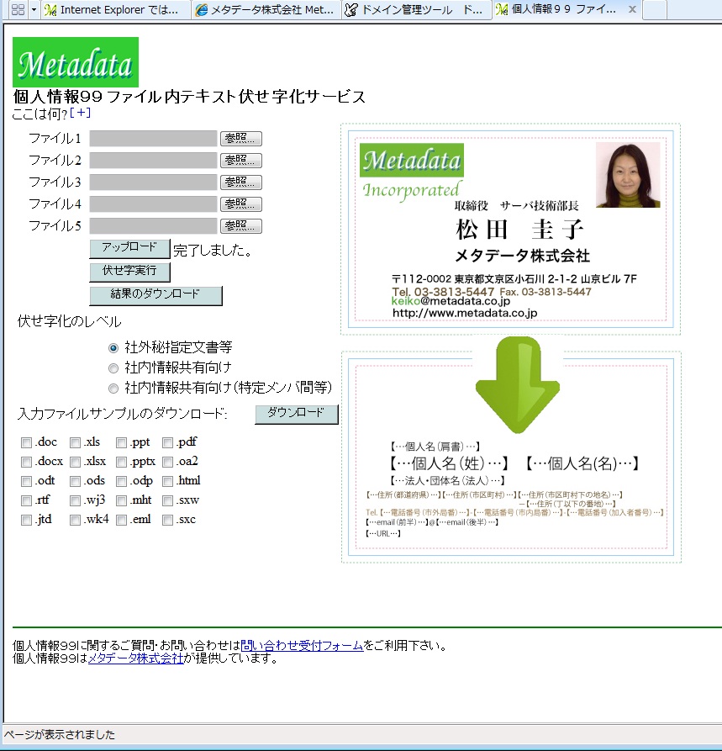Close the current 個人情報99 tab

click(630, 10)
